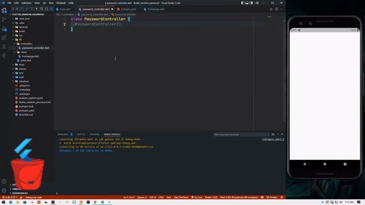Screen dimensions: 365x205
Task: Select Debug Console panel tab
Action: coord(112,134)
